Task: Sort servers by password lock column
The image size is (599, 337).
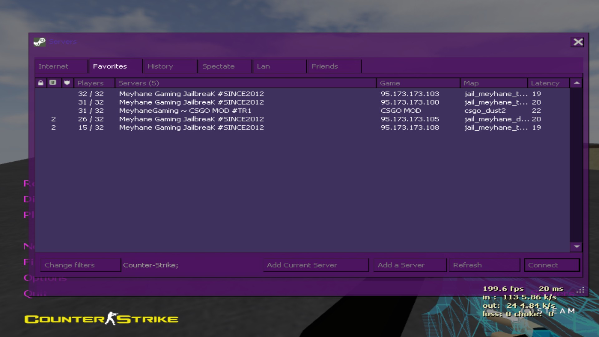Action: 41,83
